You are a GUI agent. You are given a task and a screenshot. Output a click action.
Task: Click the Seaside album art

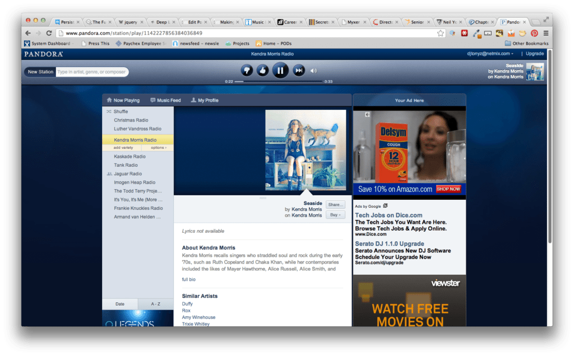click(x=305, y=150)
